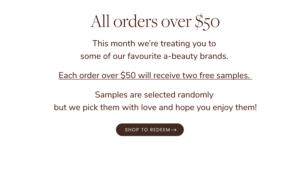Click the word 'SHOP' on the dark button
The image size is (300, 173).
tap(132, 130)
